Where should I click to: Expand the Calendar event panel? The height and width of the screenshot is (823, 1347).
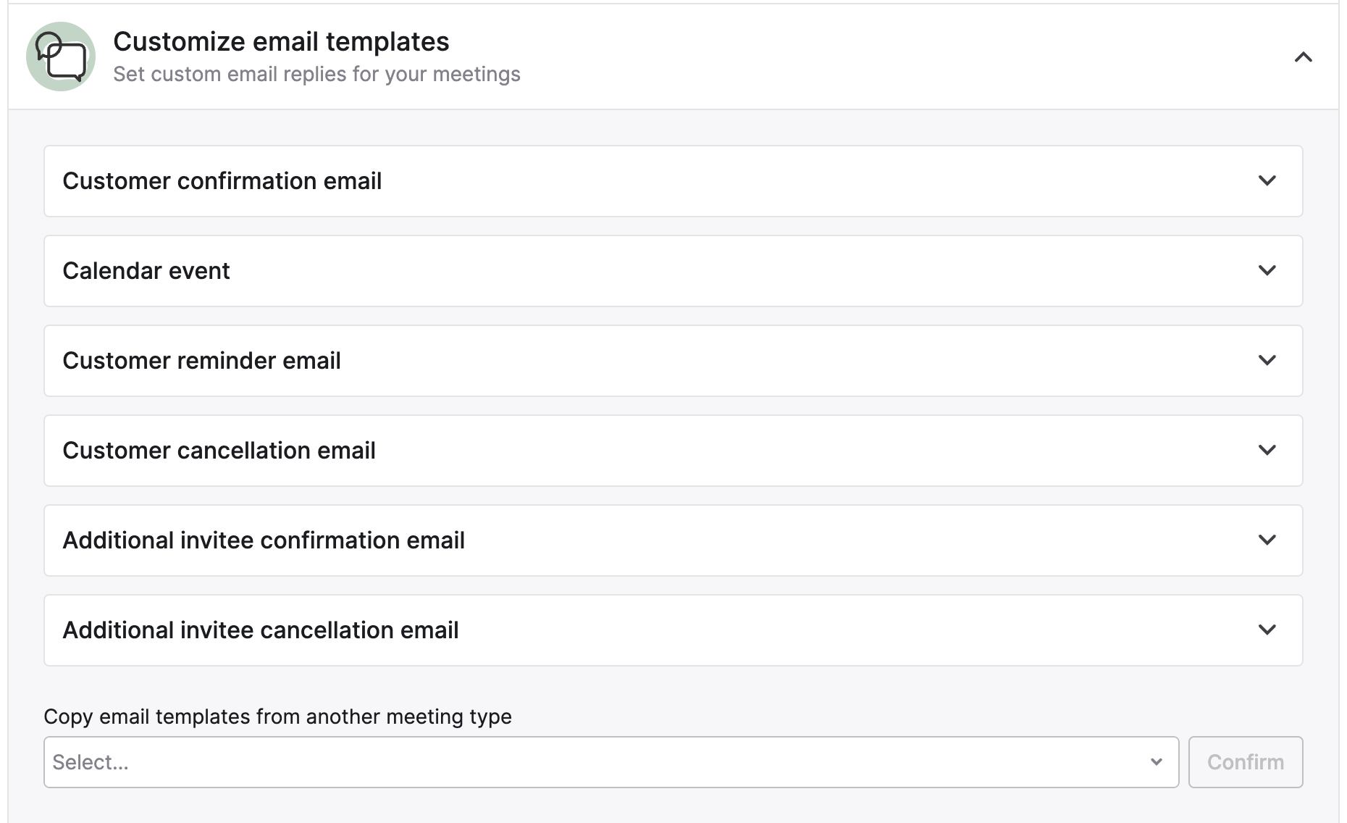[146, 271]
